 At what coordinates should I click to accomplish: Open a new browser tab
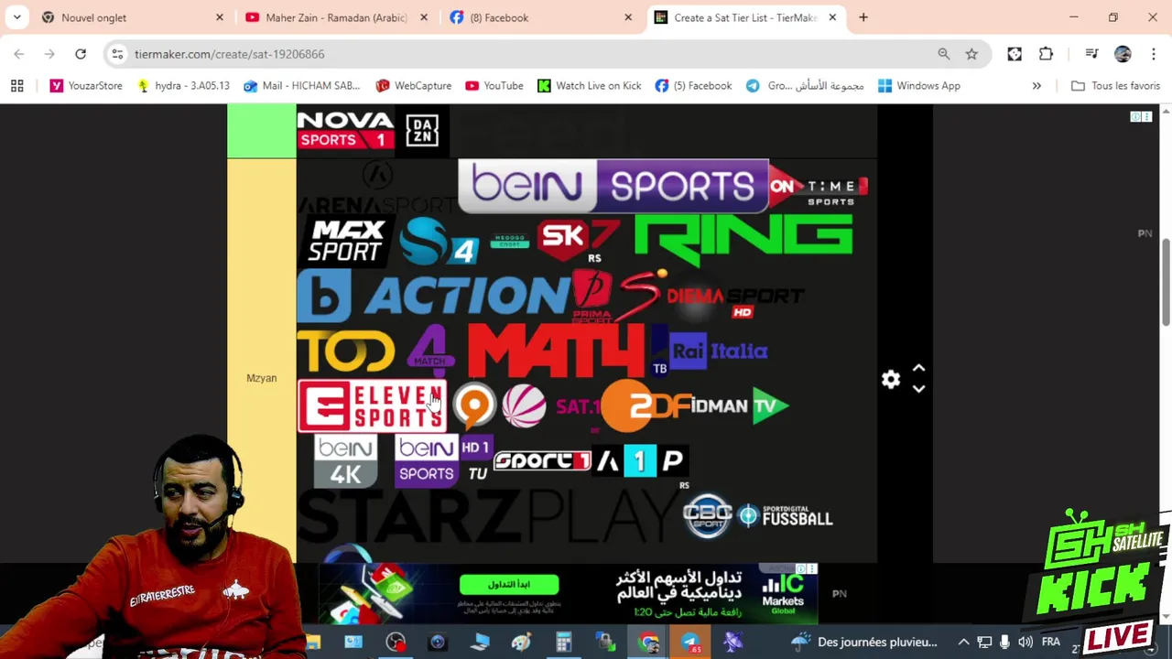[863, 17]
